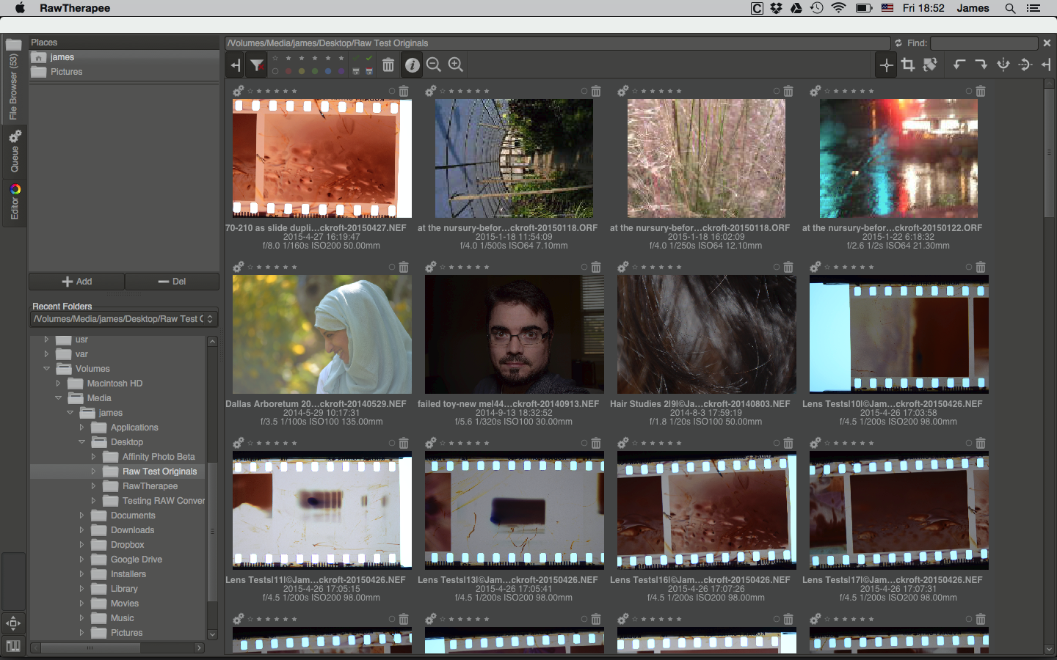Filter by unrated images empty star

pos(275,59)
